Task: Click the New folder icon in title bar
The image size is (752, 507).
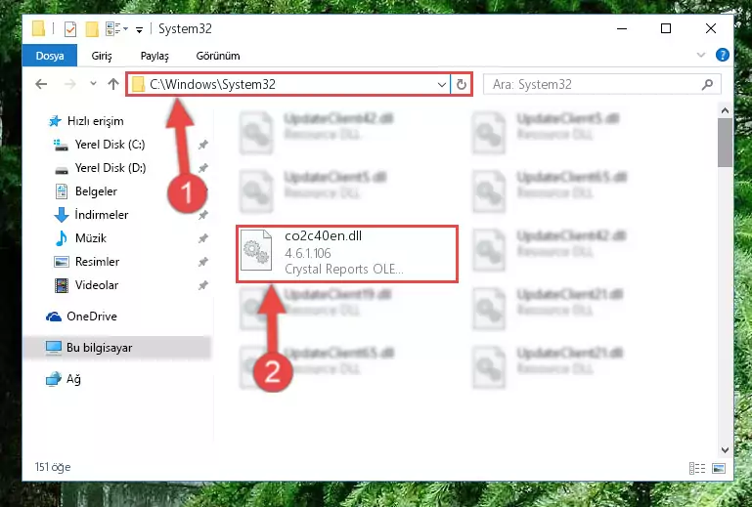Action: [92, 29]
